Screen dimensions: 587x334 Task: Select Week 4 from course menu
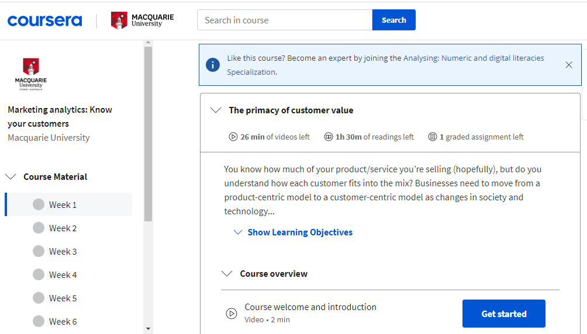pos(63,274)
